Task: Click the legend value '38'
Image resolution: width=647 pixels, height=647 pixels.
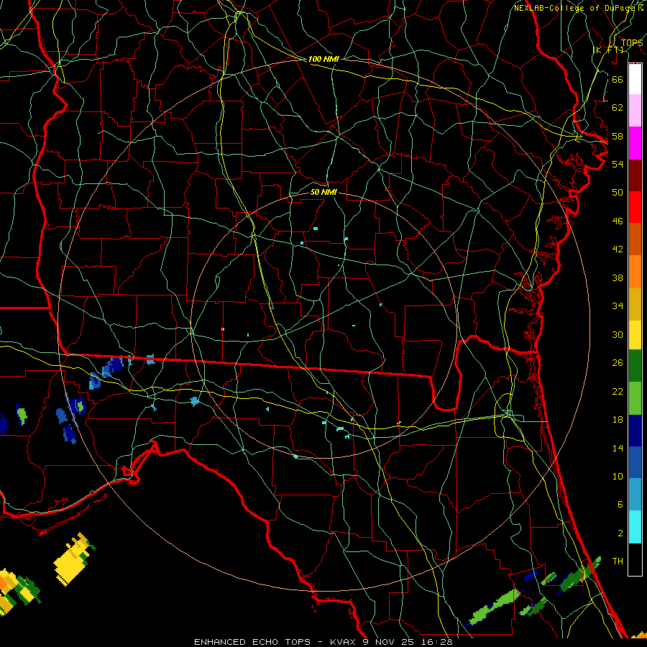Action: [618, 277]
